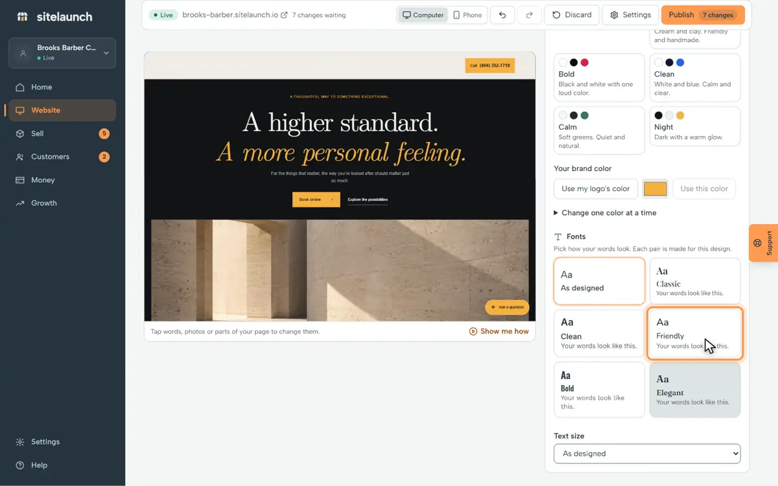
Task: Select the Classic font pair
Action: point(695,281)
